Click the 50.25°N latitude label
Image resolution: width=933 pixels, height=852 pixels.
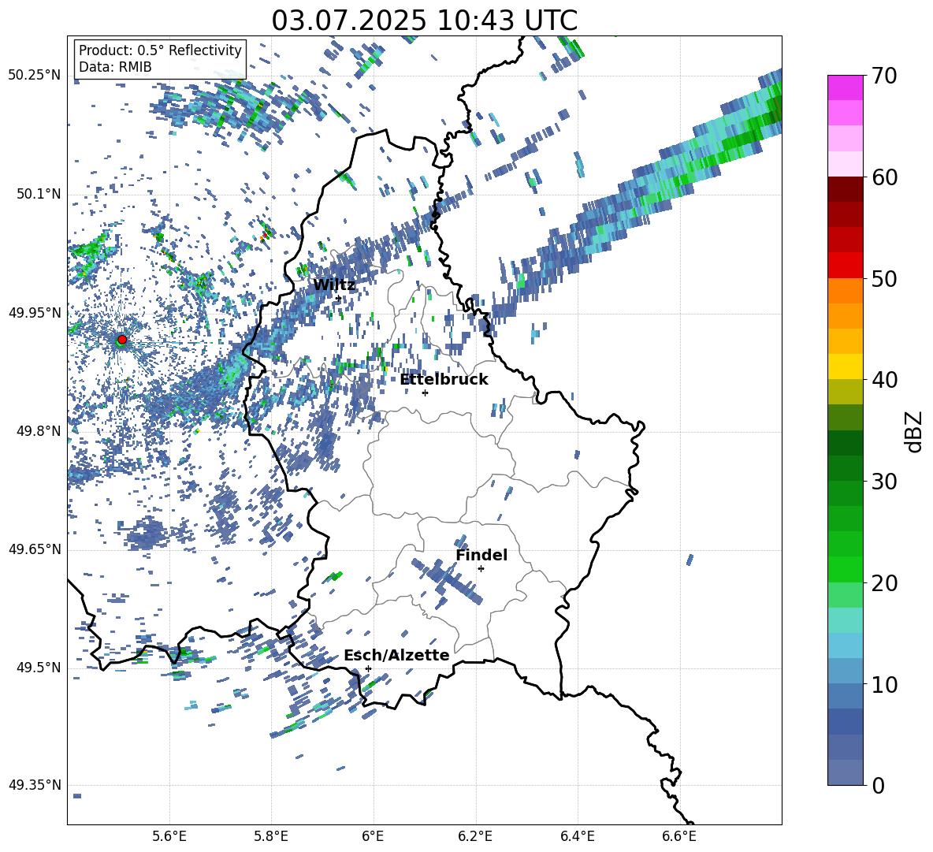pos(34,76)
